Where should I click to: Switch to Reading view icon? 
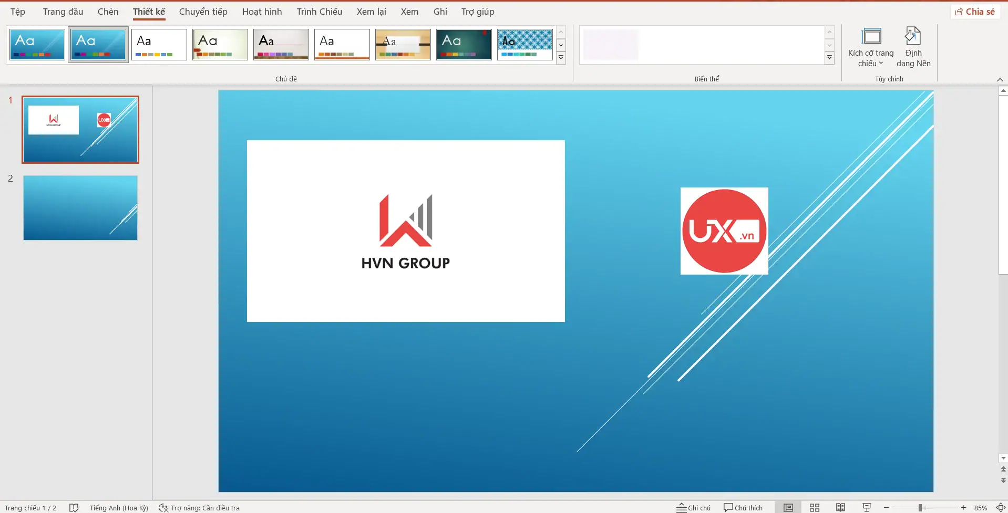(x=841, y=508)
